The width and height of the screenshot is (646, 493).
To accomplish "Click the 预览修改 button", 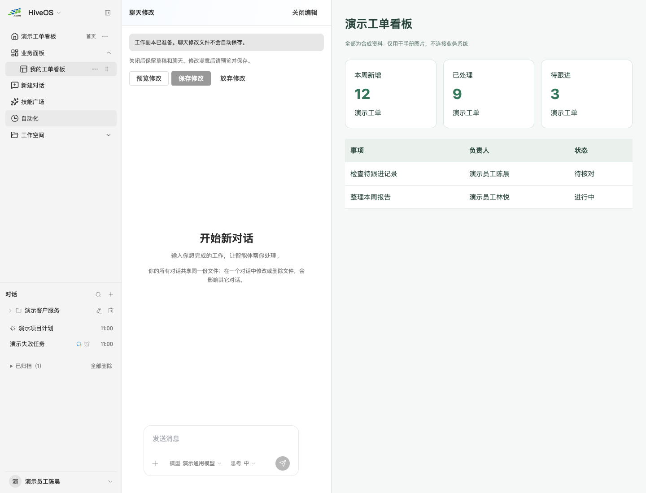I will click(x=149, y=78).
